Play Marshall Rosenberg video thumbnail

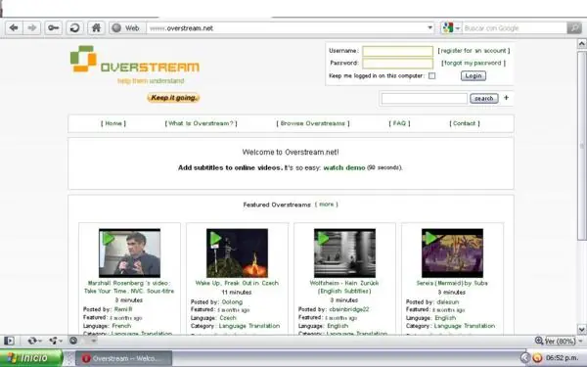(x=129, y=252)
